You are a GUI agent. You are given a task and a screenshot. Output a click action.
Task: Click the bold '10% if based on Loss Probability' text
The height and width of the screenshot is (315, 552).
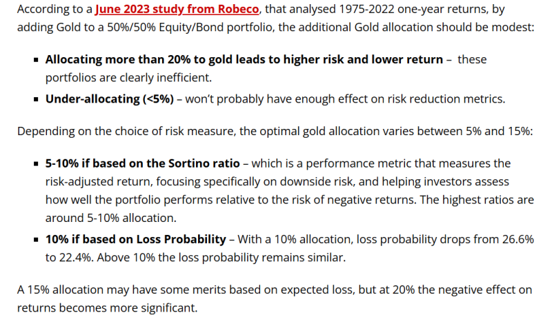135,239
